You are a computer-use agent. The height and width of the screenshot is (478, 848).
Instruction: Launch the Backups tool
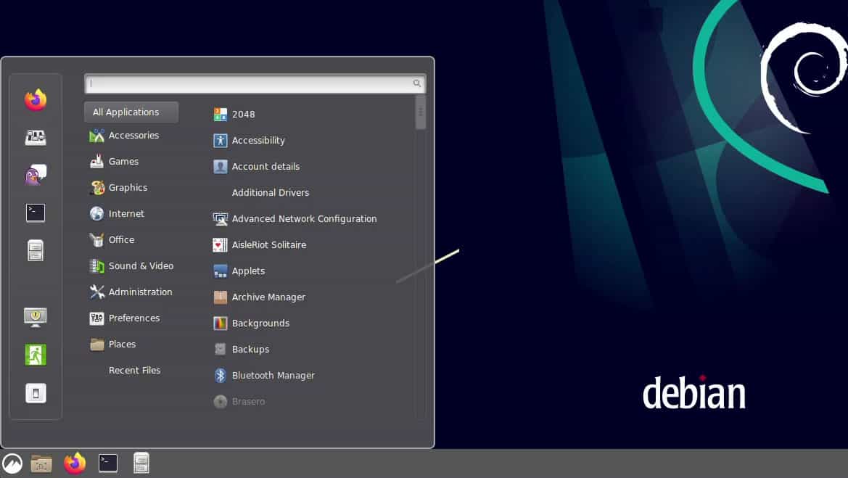[250, 349]
